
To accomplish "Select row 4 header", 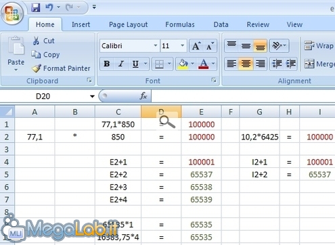I will [x=7, y=162].
